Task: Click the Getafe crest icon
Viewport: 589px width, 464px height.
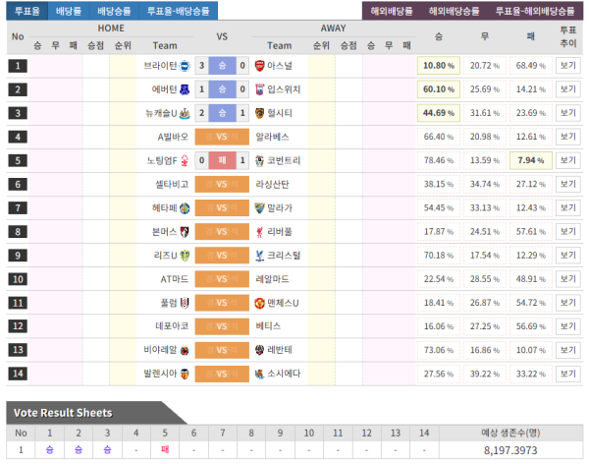Action: [185, 208]
